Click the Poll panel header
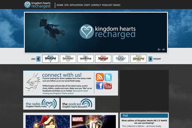 tap(144, 116)
